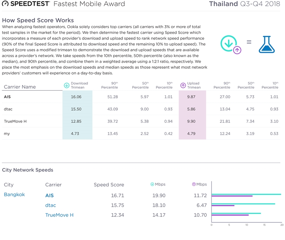Image resolution: width=285 pixels, height=240 pixels.
Task: Open the AIS carrier link under Bangkok
Action: 49,196
